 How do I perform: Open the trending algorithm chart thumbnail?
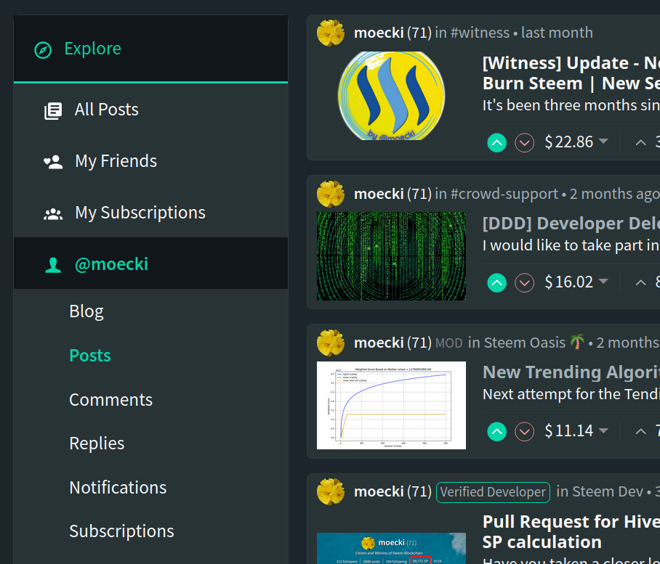pos(391,405)
